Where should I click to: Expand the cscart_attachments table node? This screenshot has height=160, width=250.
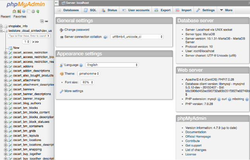tap(5, 80)
